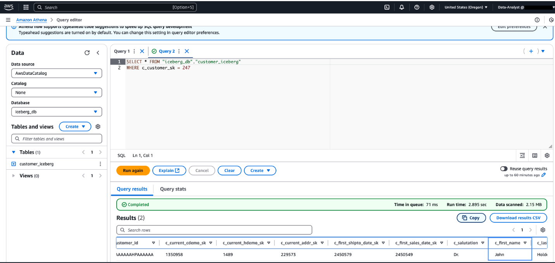This screenshot has height=263, width=555.
Task: Enable Reuse query results toggle
Action: [504, 169]
